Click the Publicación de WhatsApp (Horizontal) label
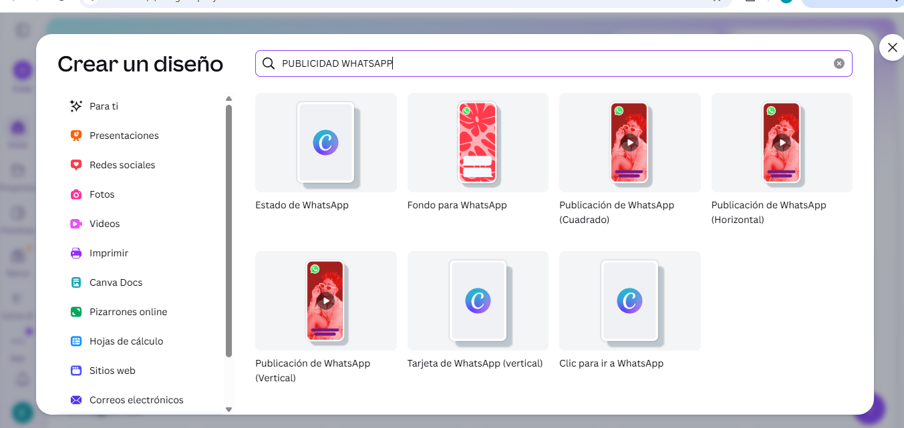The image size is (904, 428). click(x=769, y=212)
